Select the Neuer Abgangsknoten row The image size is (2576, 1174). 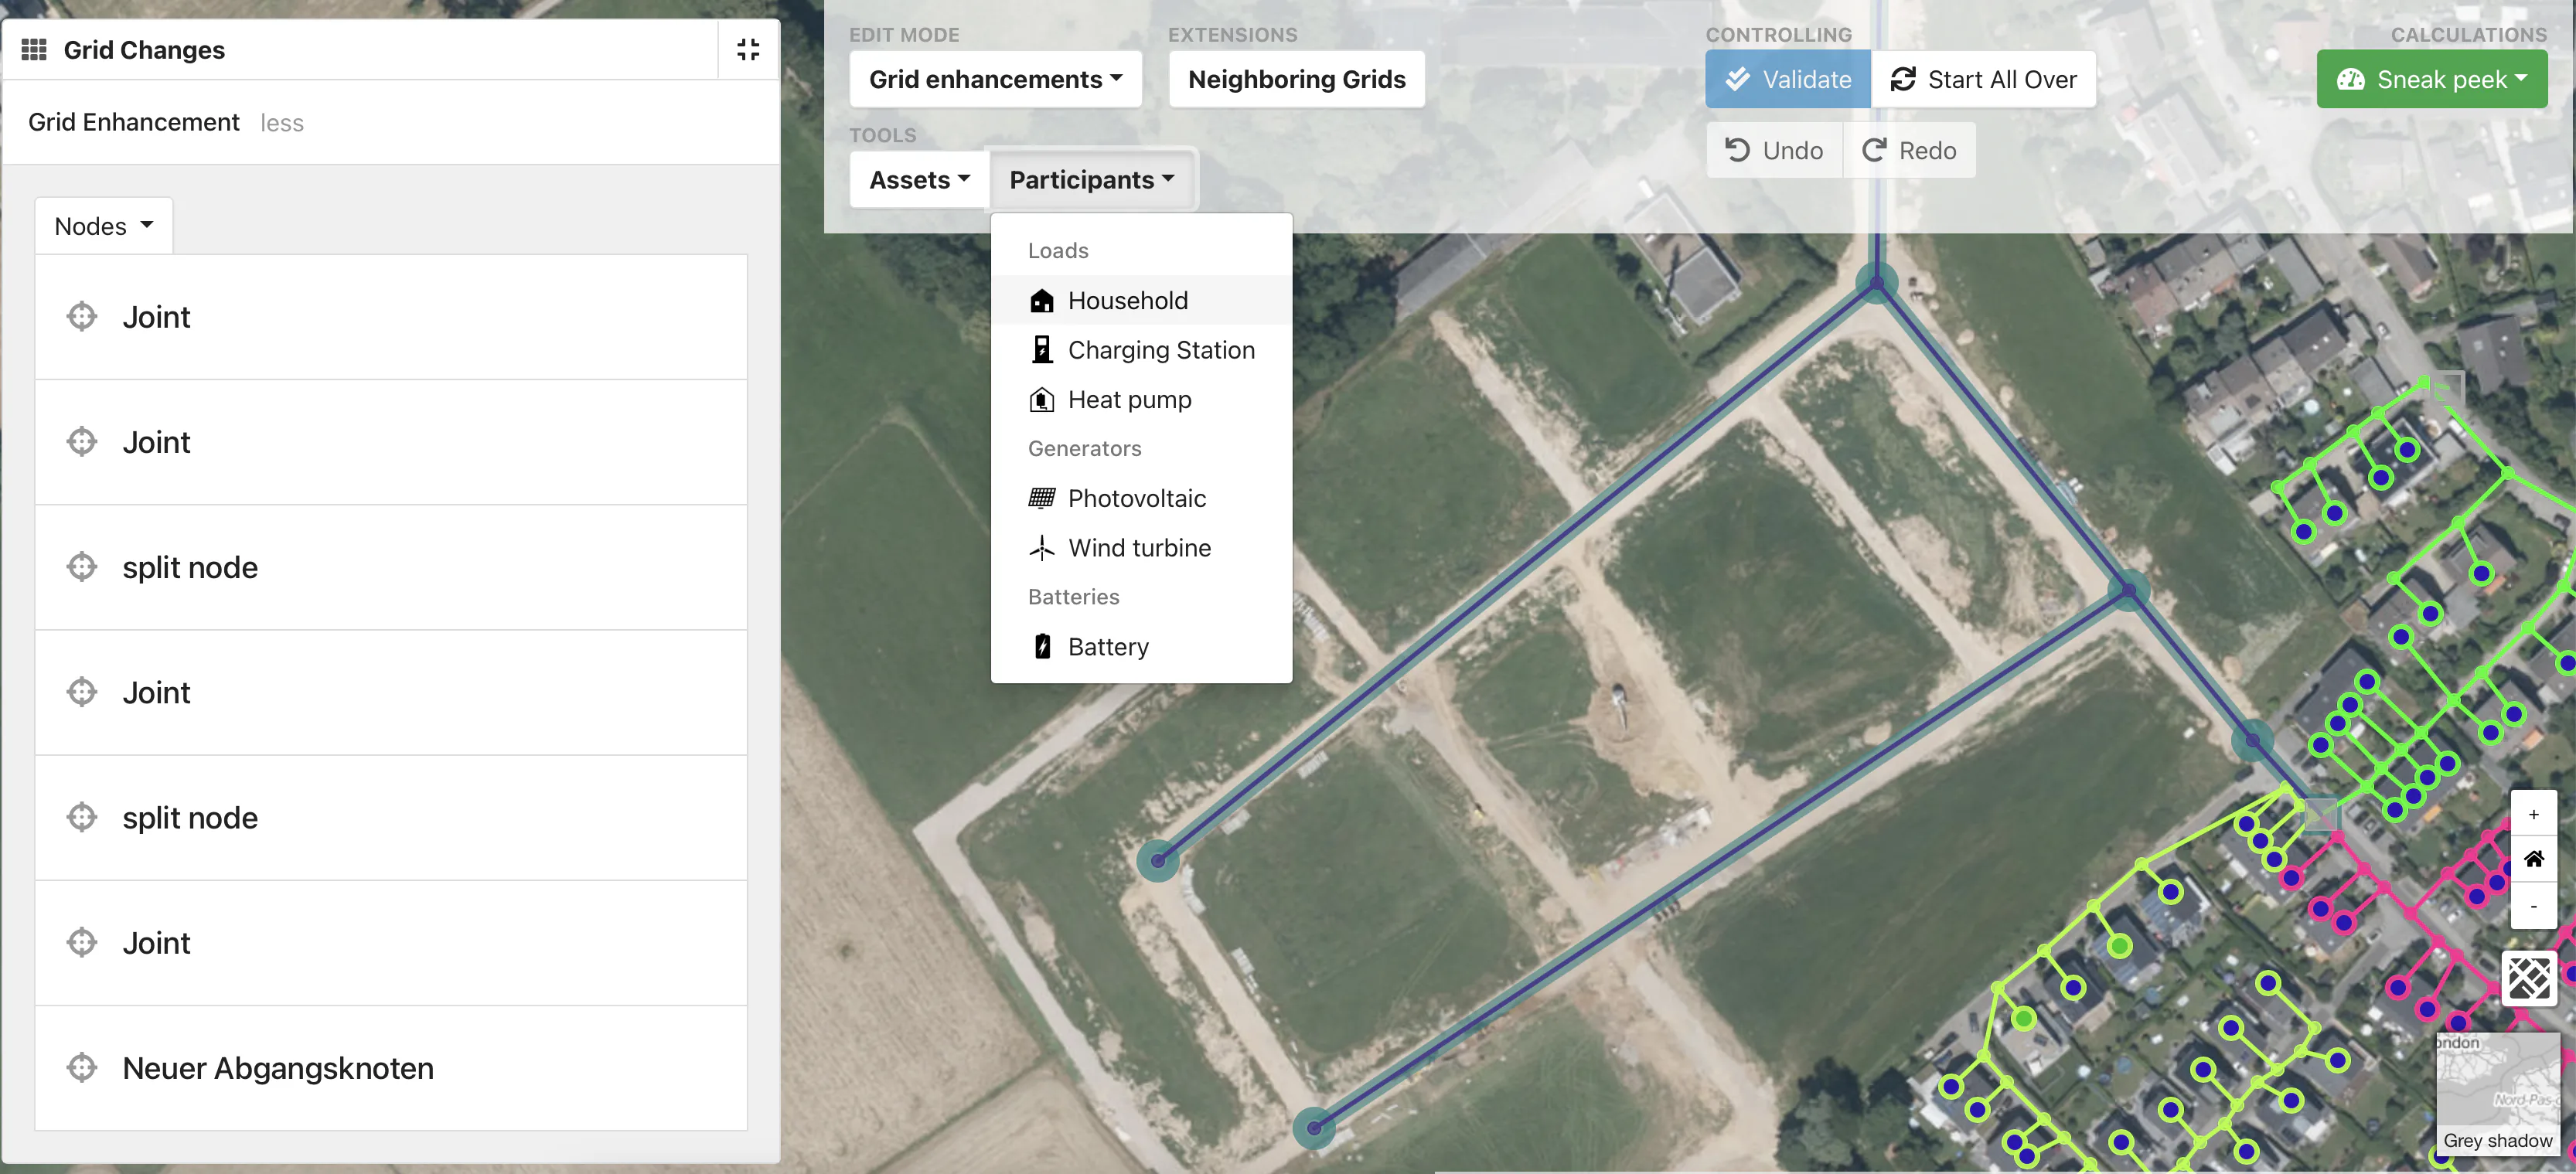tap(391, 1067)
